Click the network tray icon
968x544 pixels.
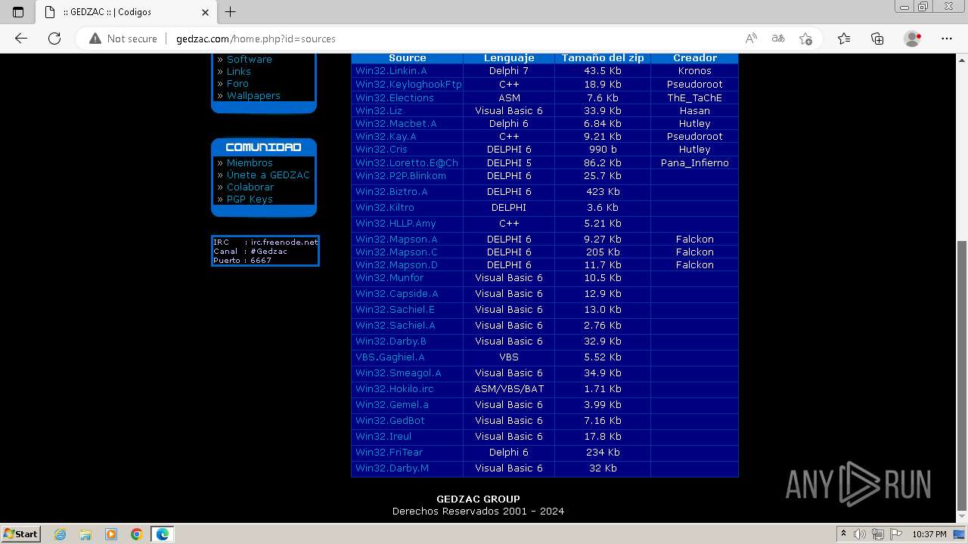point(877,534)
